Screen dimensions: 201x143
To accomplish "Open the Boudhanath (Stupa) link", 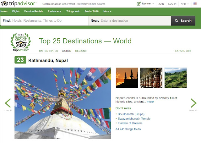I will [x=131, y=114].
